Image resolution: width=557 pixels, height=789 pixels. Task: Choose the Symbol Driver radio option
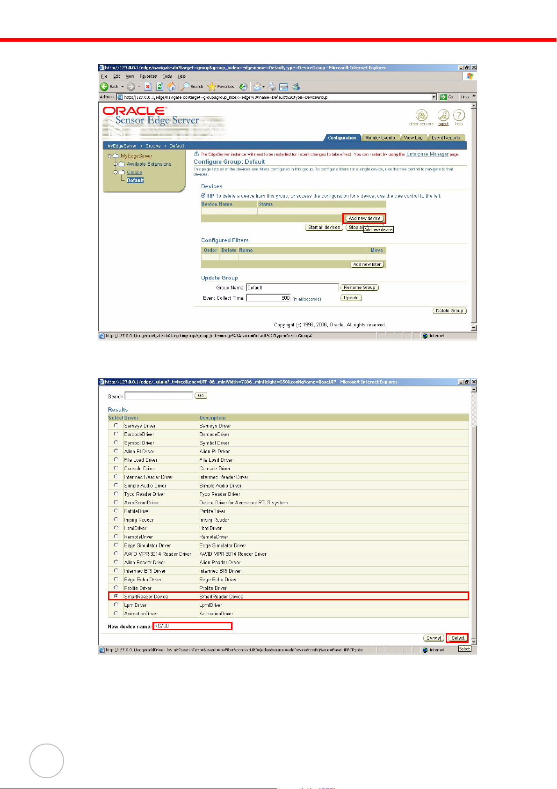[116, 442]
